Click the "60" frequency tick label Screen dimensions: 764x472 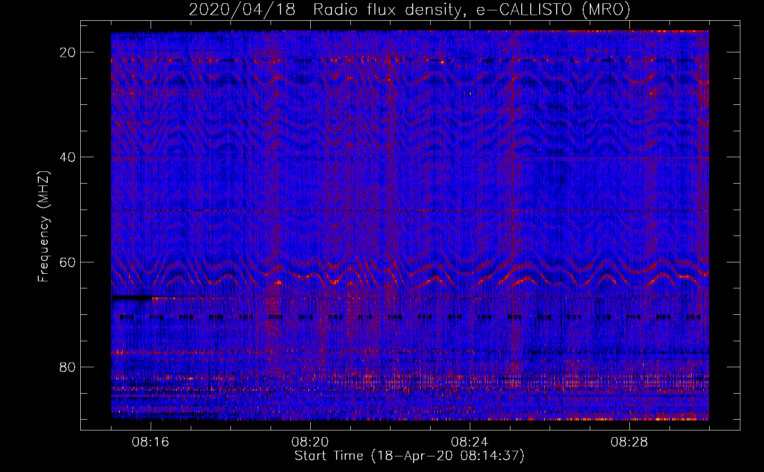pyautogui.click(x=68, y=262)
